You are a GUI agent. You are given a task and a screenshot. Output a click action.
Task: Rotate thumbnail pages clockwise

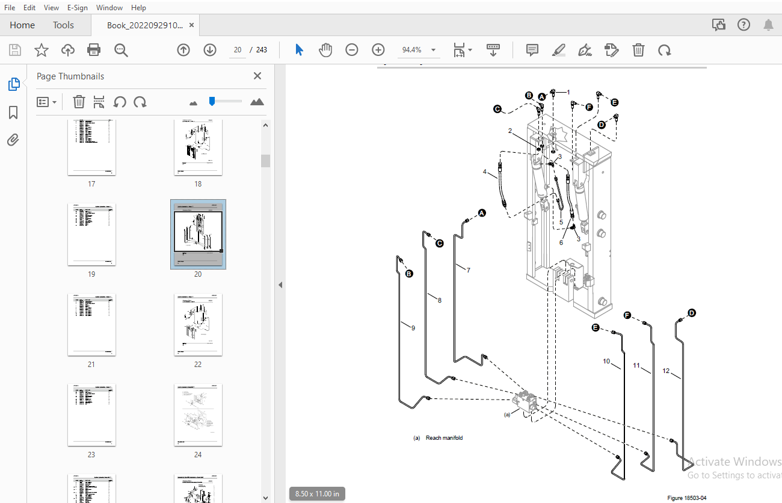tap(140, 102)
